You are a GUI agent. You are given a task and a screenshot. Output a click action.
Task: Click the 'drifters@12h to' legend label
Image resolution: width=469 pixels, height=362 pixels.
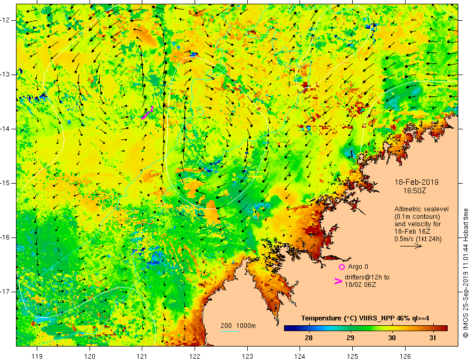click(x=367, y=277)
